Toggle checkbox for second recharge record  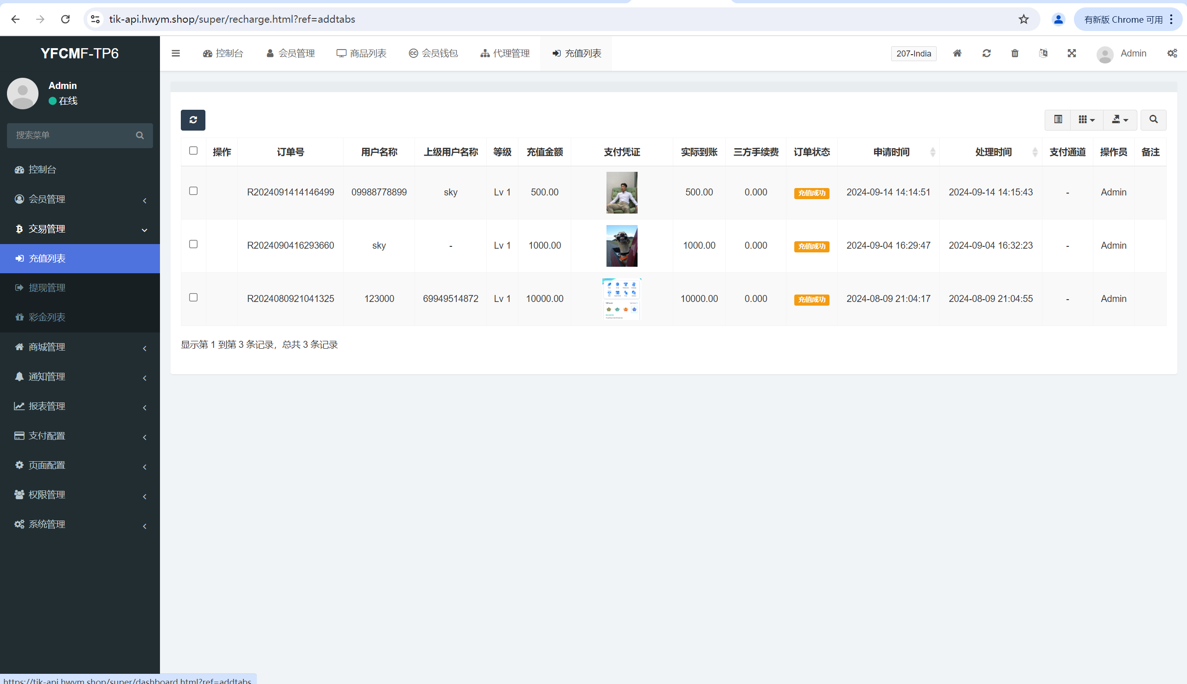point(193,245)
